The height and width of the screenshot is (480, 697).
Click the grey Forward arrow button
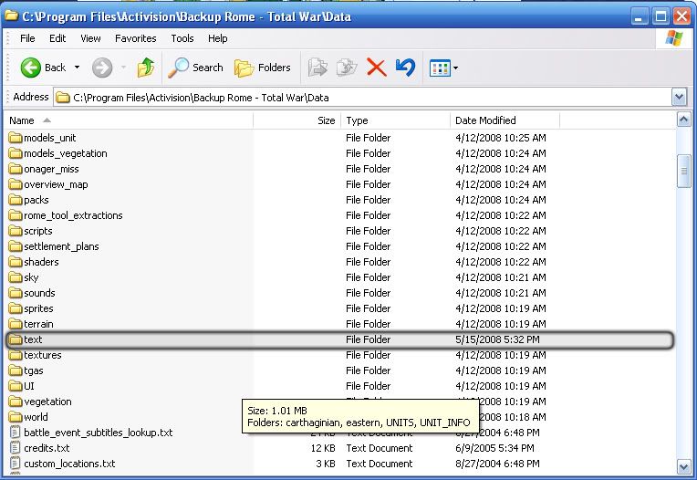pyautogui.click(x=102, y=68)
